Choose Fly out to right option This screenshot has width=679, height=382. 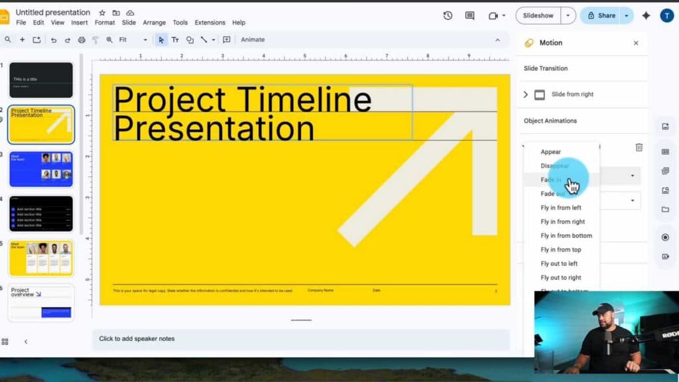click(562, 278)
